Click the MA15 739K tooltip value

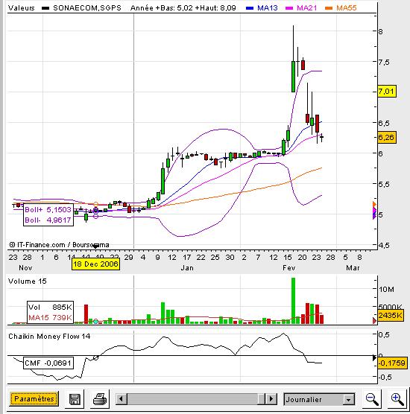pyautogui.click(x=50, y=317)
